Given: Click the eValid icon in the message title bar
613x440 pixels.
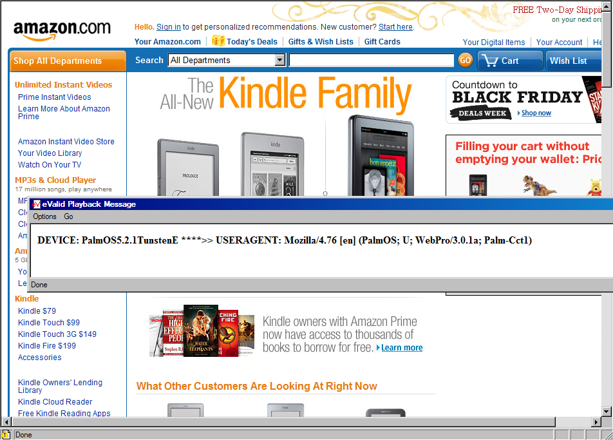Looking at the screenshot, I should tap(36, 204).
